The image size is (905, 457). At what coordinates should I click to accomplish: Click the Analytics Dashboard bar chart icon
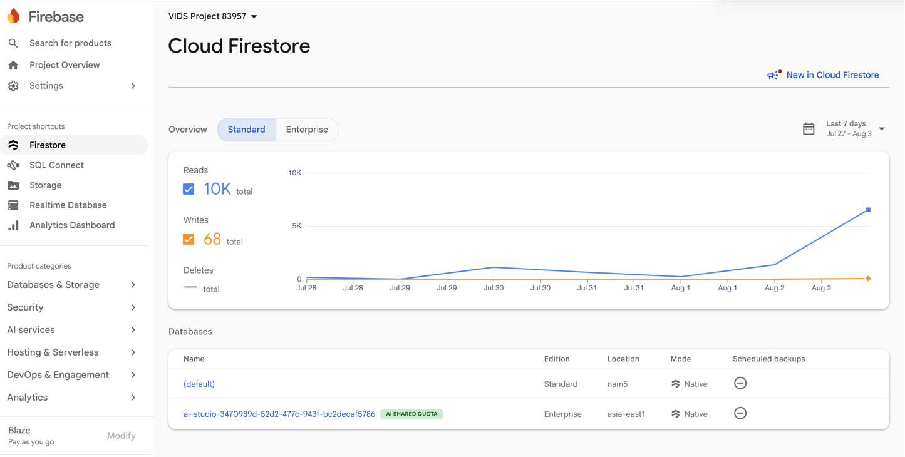[x=13, y=225]
